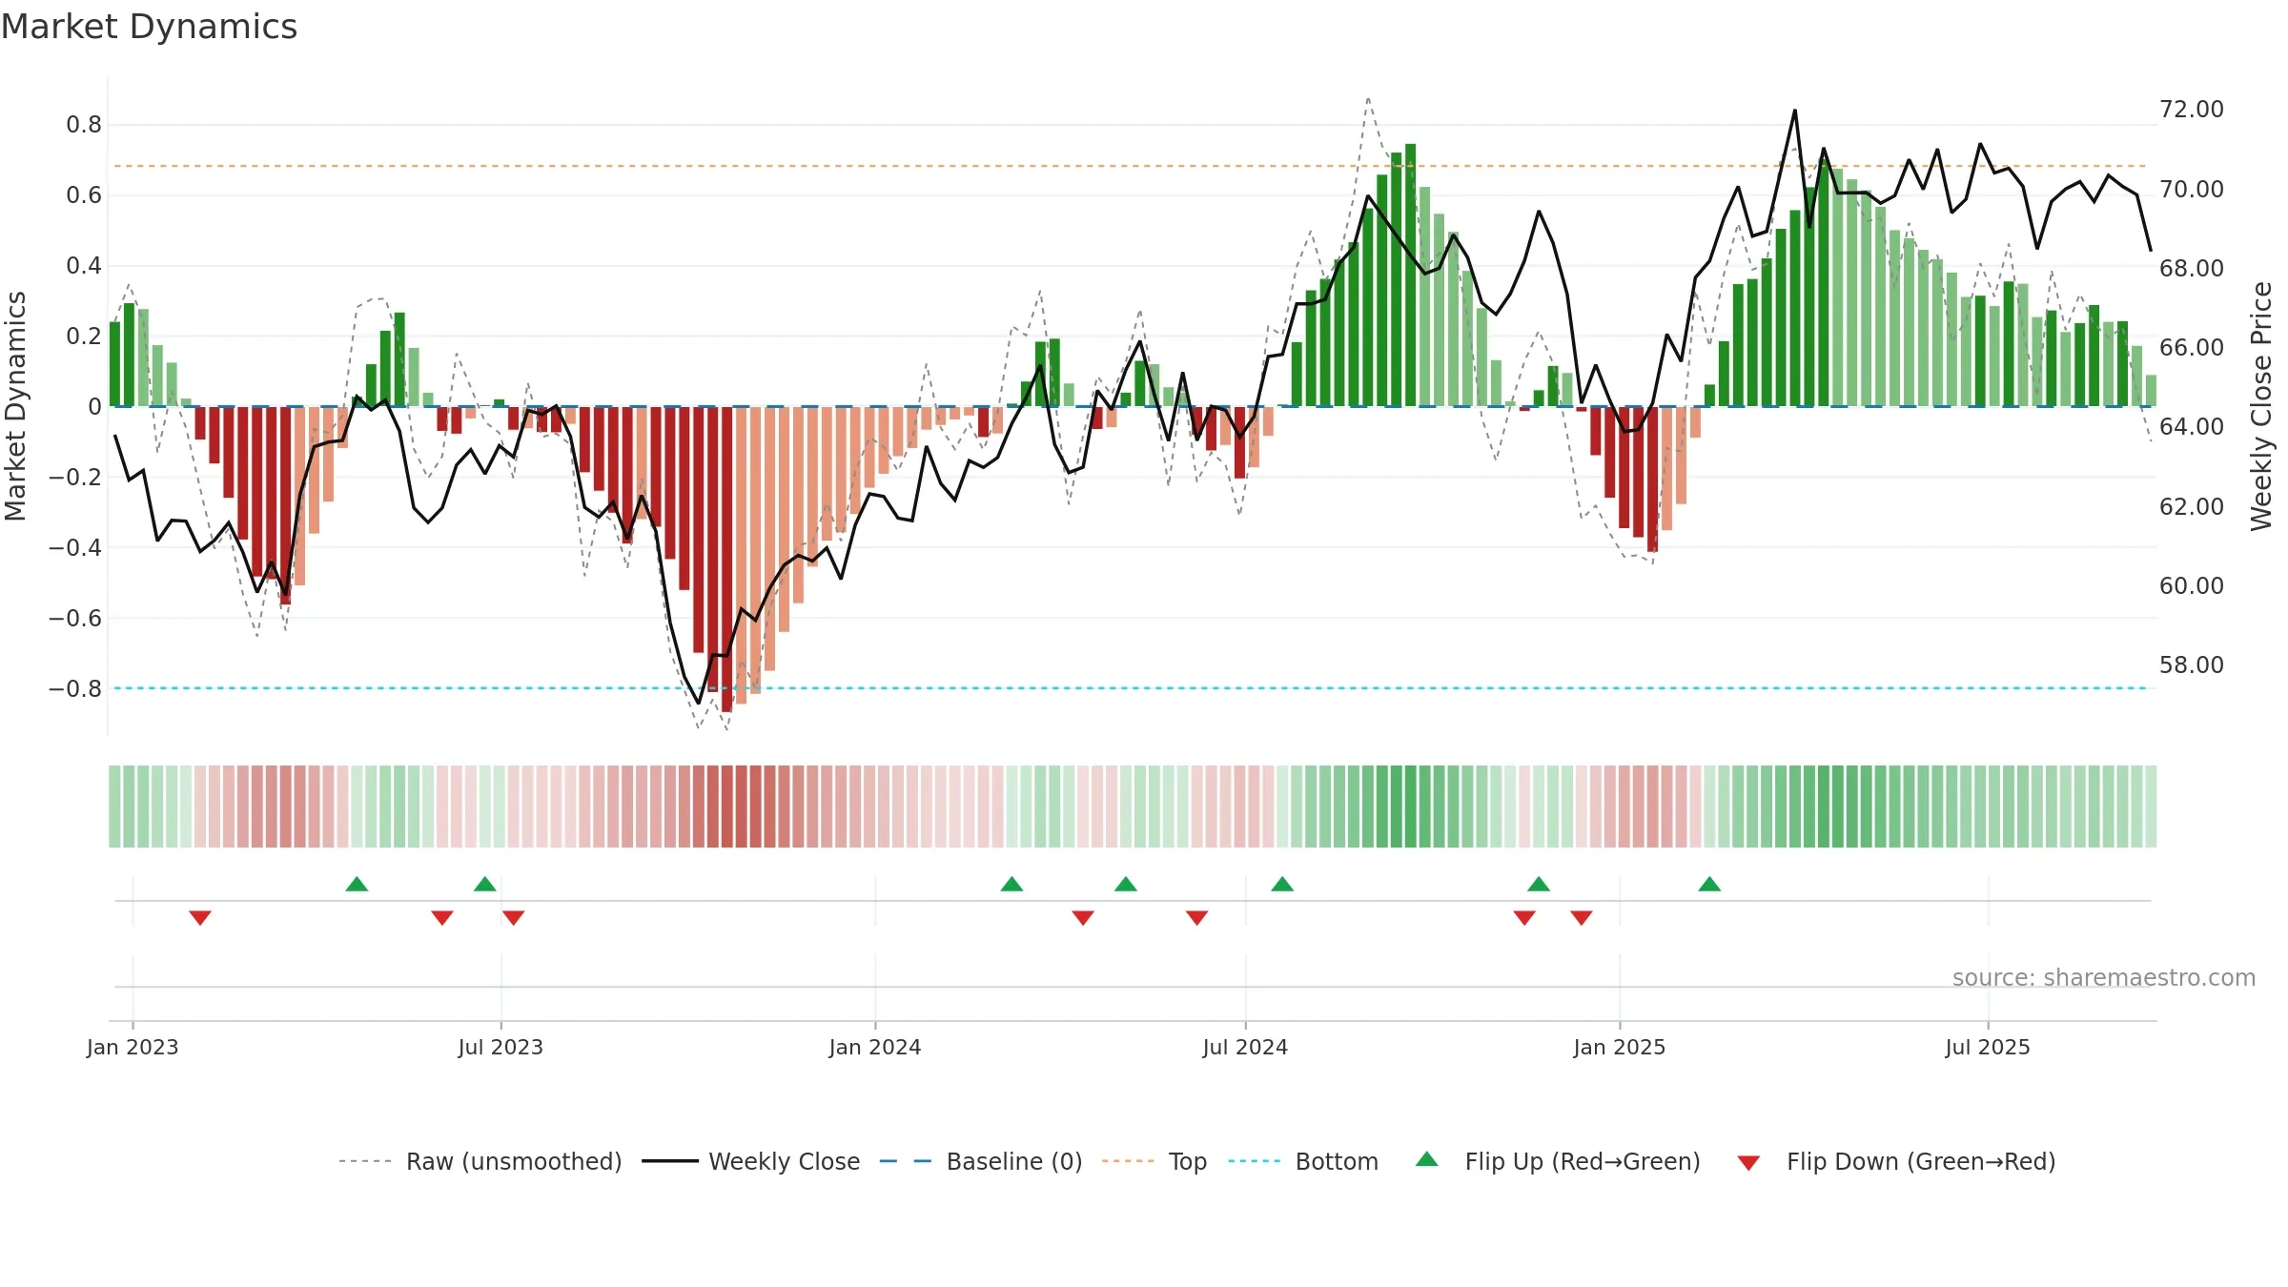Image resolution: width=2288 pixels, height=1287 pixels.
Task: Click the Jan 2024 x-axis label
Action: [x=875, y=1047]
